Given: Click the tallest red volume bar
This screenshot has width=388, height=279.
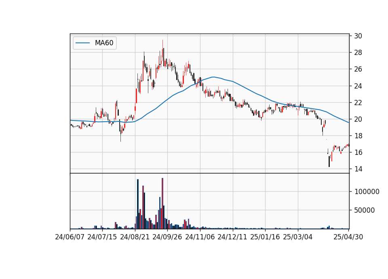Looking at the screenshot, I should (162, 203).
